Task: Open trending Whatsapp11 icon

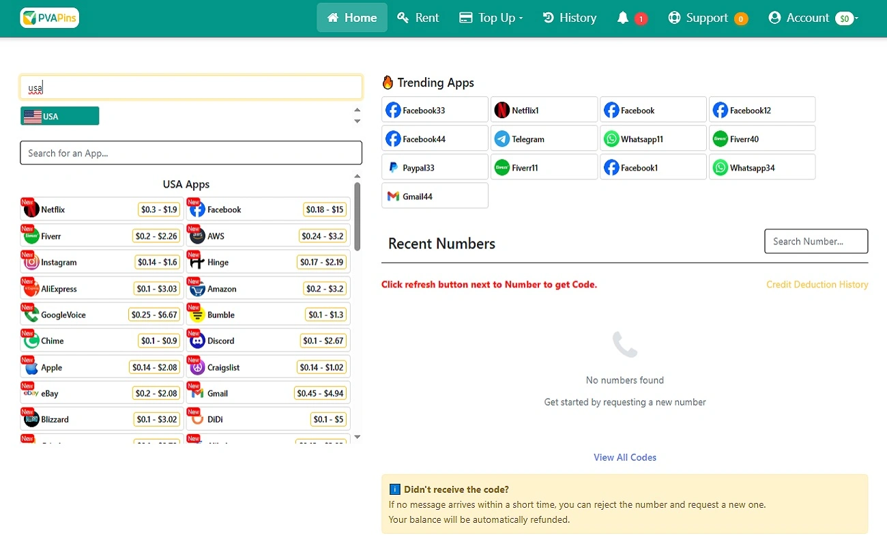Action: tap(611, 139)
